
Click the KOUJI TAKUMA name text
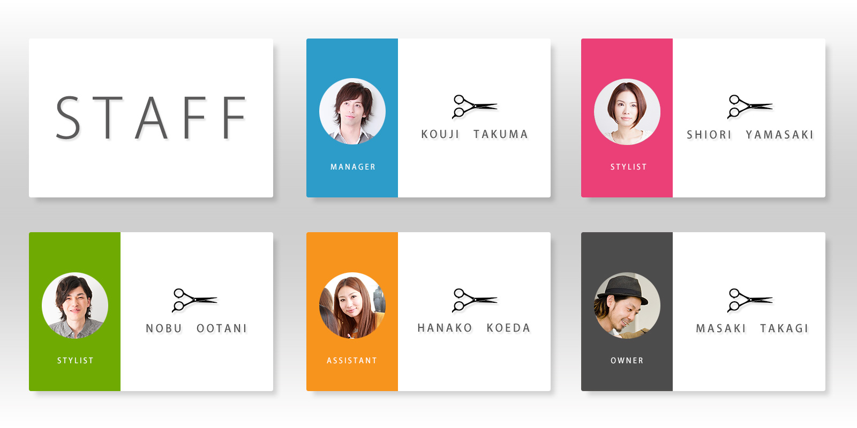pyautogui.click(x=475, y=134)
